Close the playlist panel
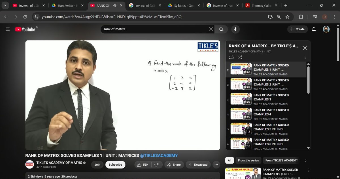 pos(305,48)
